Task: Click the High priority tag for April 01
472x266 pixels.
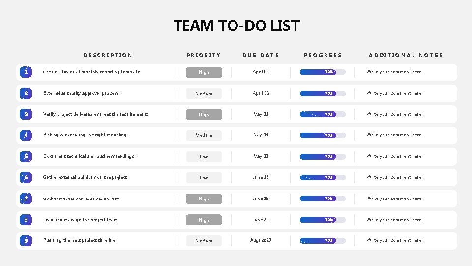Action: [204, 72]
